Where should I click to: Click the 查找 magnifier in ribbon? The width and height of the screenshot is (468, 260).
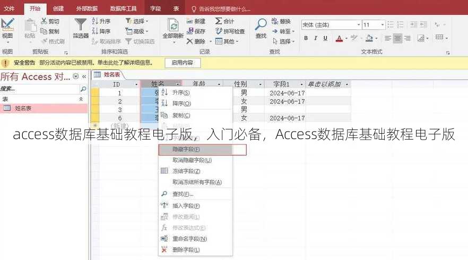coord(261,25)
